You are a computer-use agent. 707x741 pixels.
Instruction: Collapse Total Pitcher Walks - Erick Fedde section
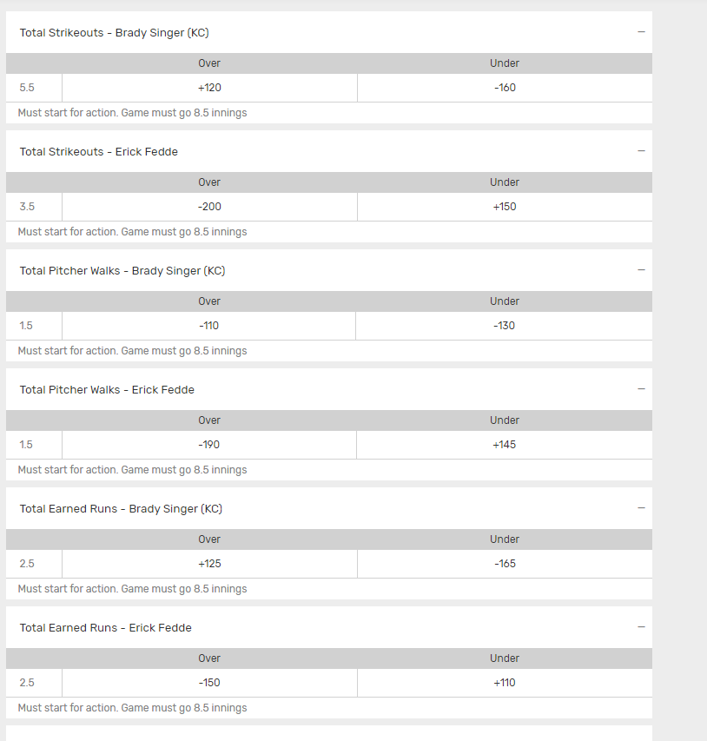coord(641,389)
